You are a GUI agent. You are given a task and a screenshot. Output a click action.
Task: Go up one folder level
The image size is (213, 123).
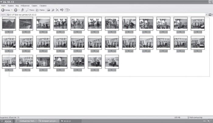[22, 10]
